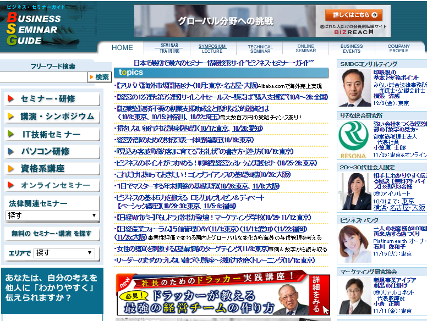Open IT技術セミナー category button

(52, 134)
